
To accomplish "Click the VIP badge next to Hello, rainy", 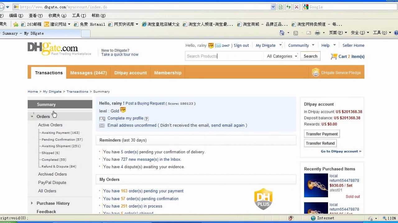I will [211, 46].
